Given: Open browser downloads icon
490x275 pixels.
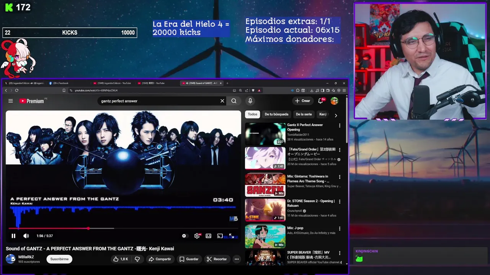Looking at the screenshot, I should [312, 91].
